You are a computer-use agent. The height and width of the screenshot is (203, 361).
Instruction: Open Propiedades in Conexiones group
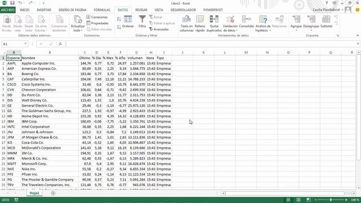(x=98, y=23)
